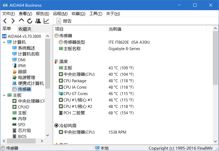Viewport: 219px width, 151px height.
Task: Open the graph chart toolbar icon
Action: [x=46, y=21]
